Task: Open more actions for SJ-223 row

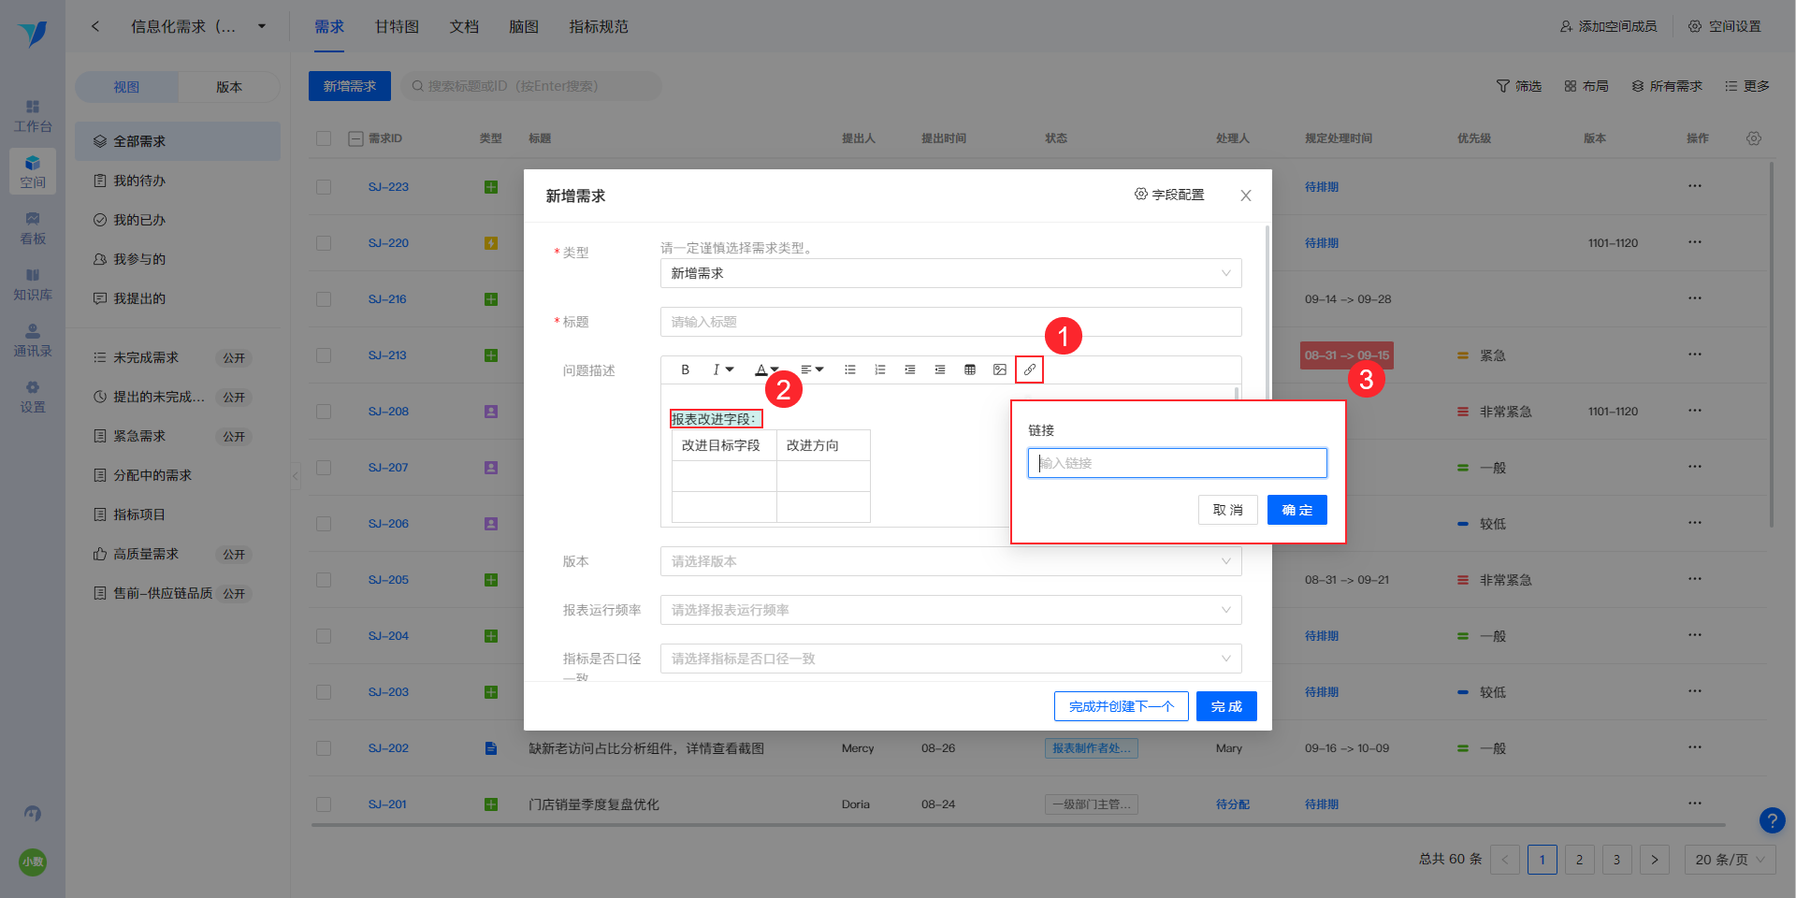Action: click(x=1695, y=186)
